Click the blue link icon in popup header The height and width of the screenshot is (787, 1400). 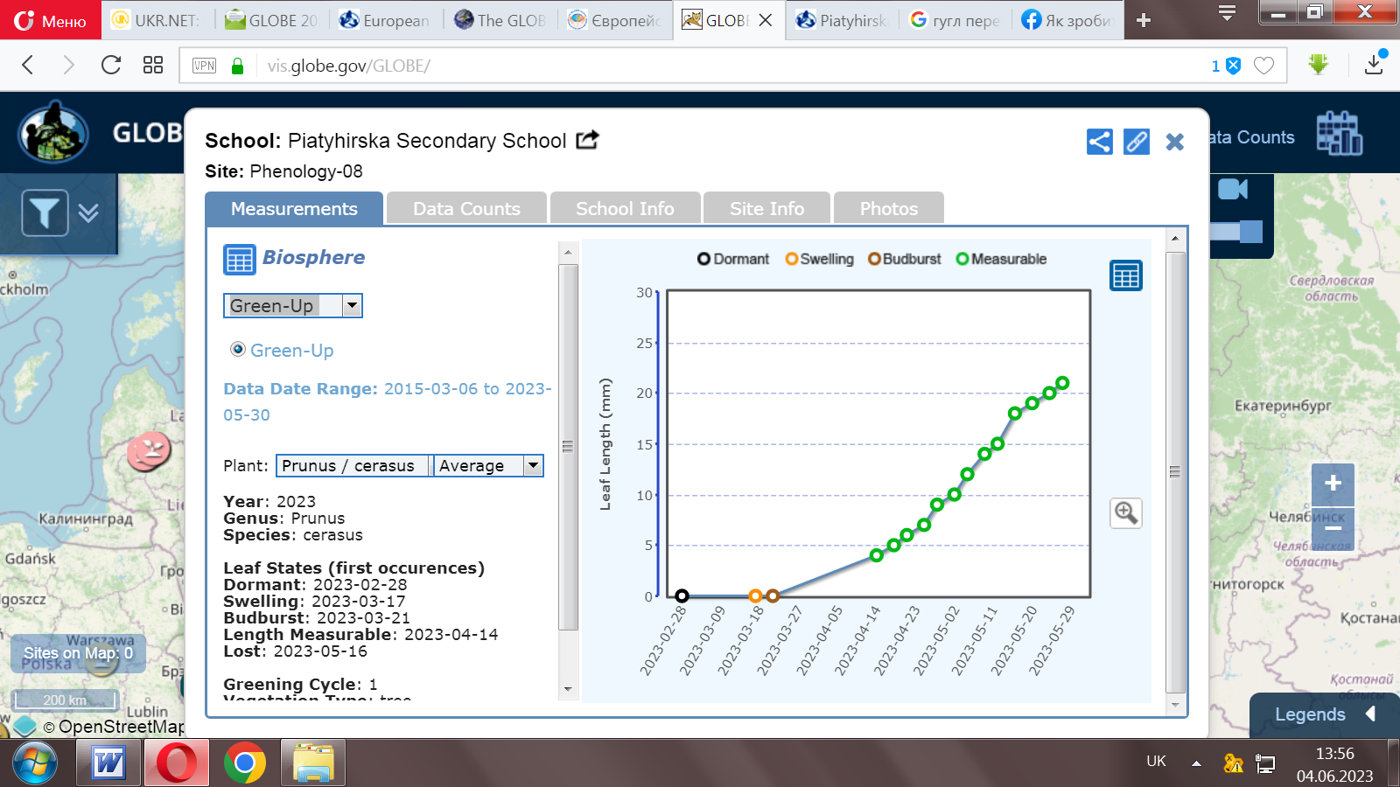tap(1137, 142)
